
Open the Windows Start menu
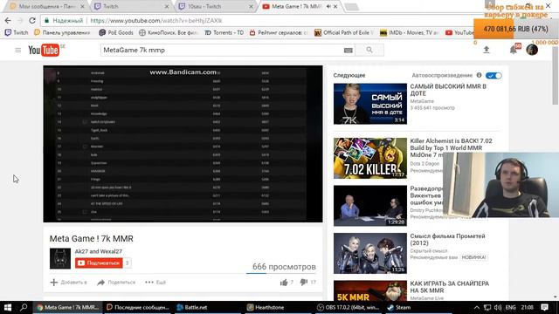(8, 308)
